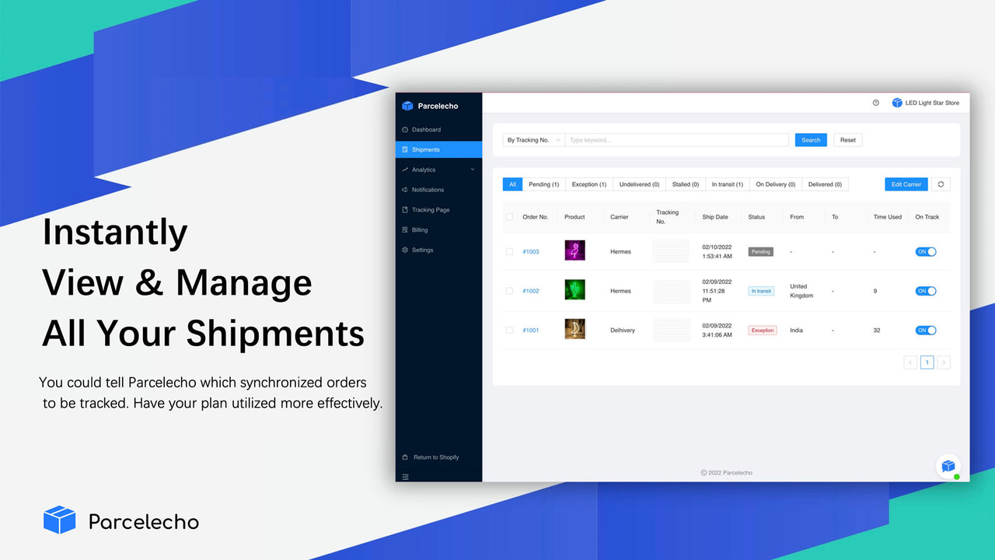Screen dimensions: 995x560
Task: Click Hermes carrier in order #1003 row
Action: tap(620, 252)
